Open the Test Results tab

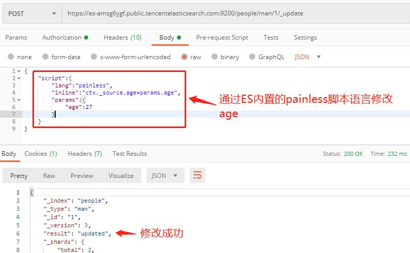[129, 154]
